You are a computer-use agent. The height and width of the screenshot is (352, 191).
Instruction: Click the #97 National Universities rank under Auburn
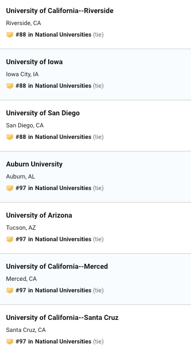tap(54, 188)
